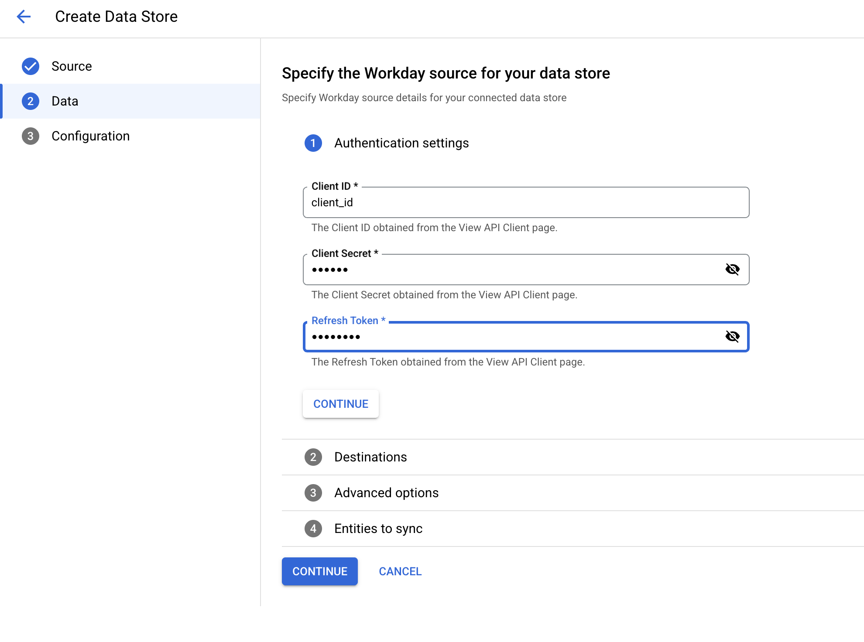The width and height of the screenshot is (864, 642).
Task: Click 'Specify the Workday source for your data store' heading
Action: click(446, 73)
